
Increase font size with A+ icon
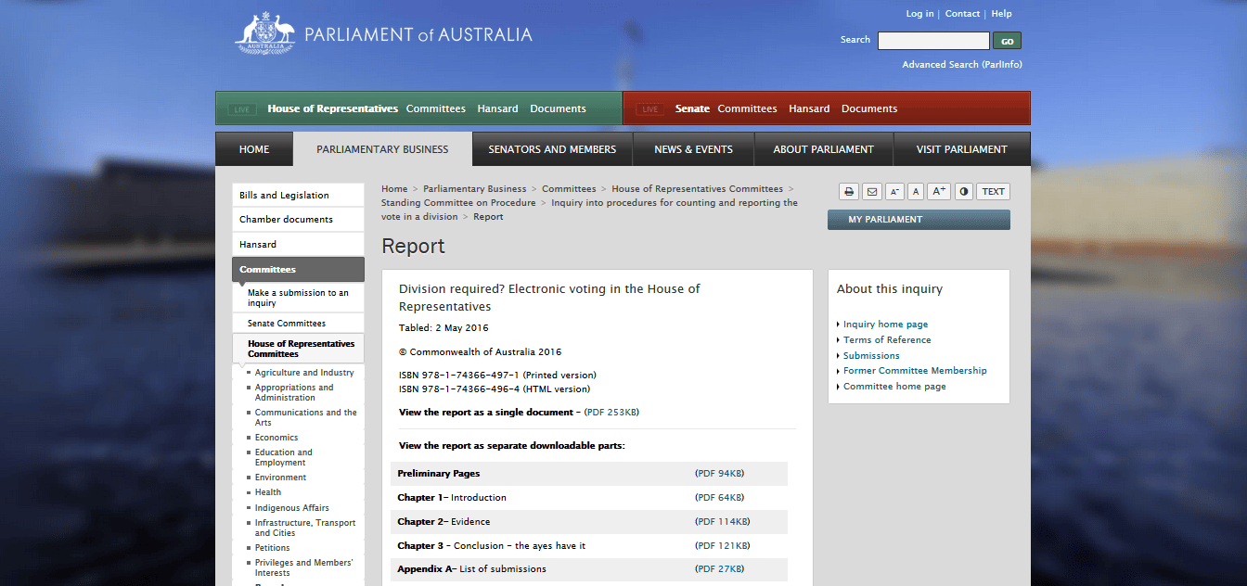tap(939, 192)
